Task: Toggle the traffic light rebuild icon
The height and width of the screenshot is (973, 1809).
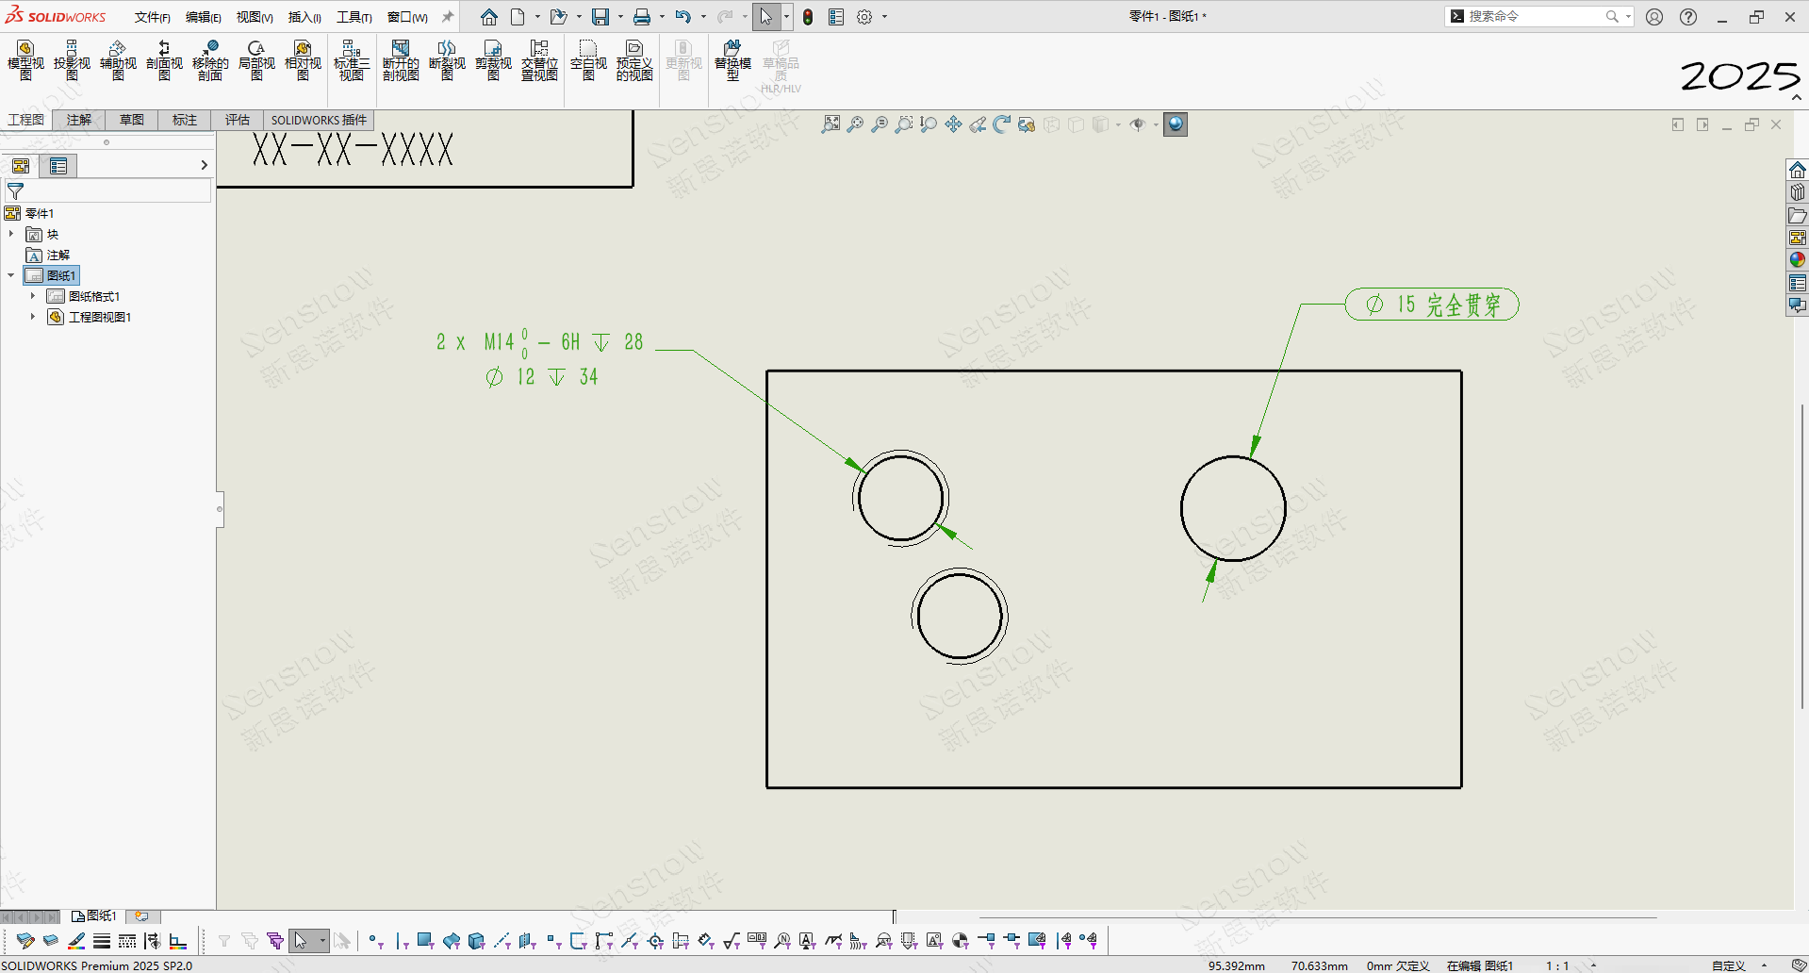Action: click(808, 17)
